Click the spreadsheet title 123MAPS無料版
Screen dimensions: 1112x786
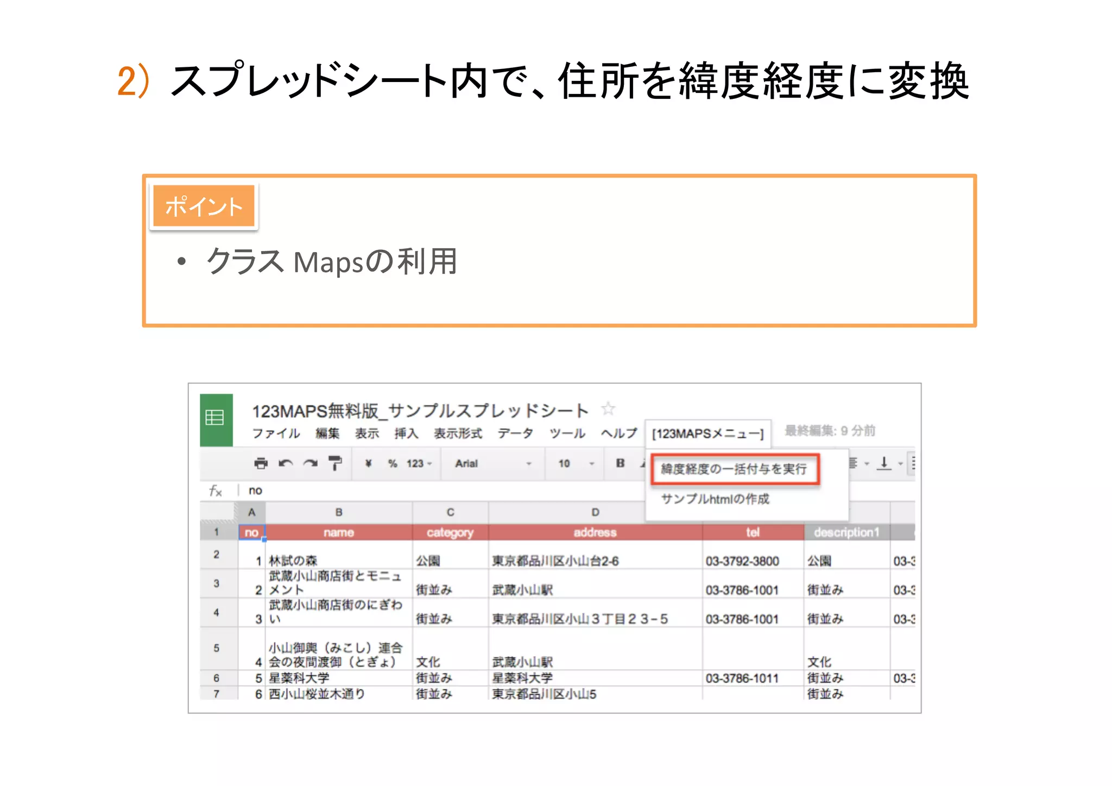click(x=420, y=411)
